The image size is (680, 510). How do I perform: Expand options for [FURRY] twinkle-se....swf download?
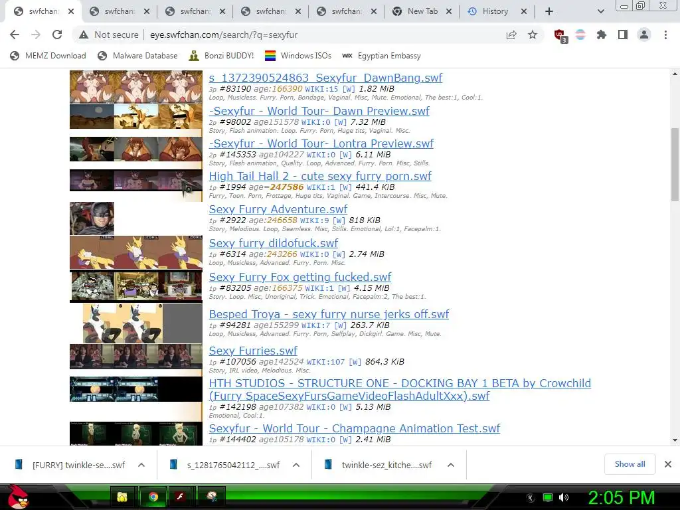141,465
